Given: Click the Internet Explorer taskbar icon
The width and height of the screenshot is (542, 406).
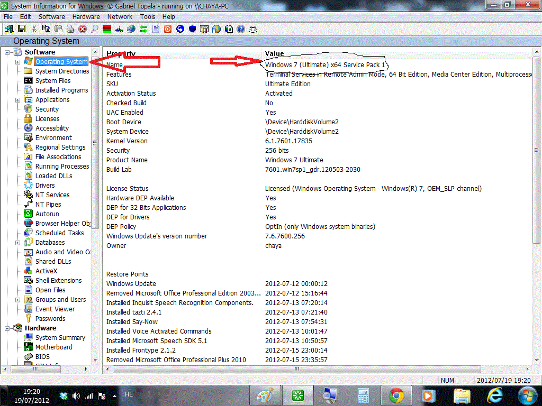Looking at the screenshot, I should point(495,395).
